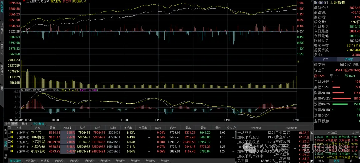Viewport: 360px width, 163px height.
Task: Click the sort arrow beside 指数贡献 header
Action: point(311,128)
